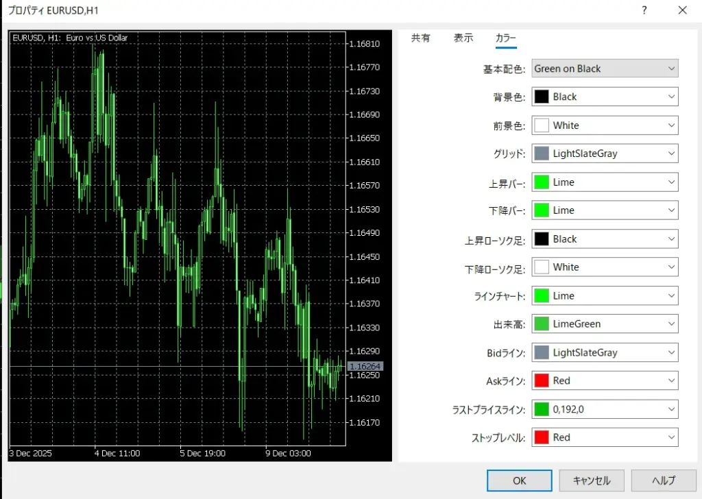702x499 pixels.
Task: Open the 下降ローソク足 White dropdown
Action: tap(605, 267)
